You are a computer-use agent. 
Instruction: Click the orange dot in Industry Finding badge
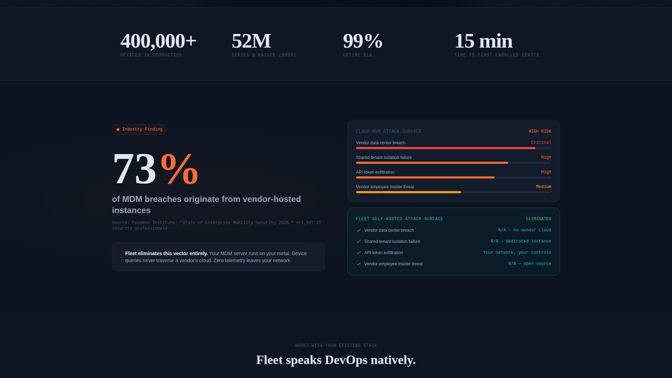tap(118, 129)
